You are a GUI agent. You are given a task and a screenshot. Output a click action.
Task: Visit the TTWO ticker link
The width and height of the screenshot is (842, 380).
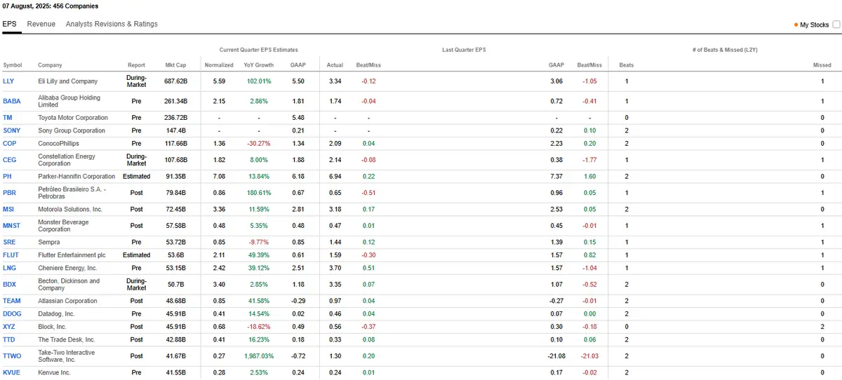(11, 356)
